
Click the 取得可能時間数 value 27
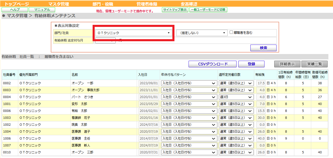[x=320, y=97]
